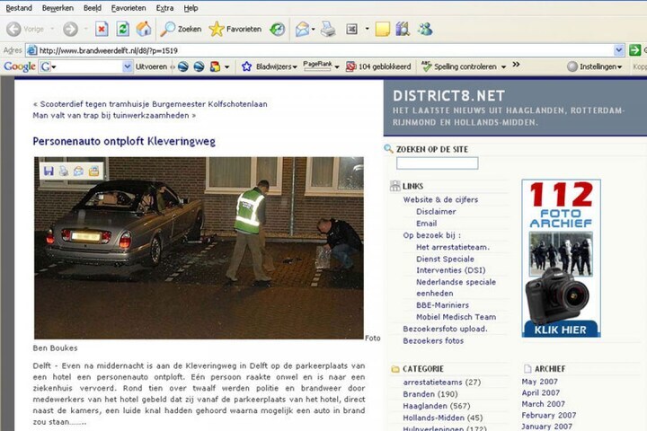Viewport: 647px width, 431px height.
Task: Expand the PageRank dropdown
Action: point(337,66)
